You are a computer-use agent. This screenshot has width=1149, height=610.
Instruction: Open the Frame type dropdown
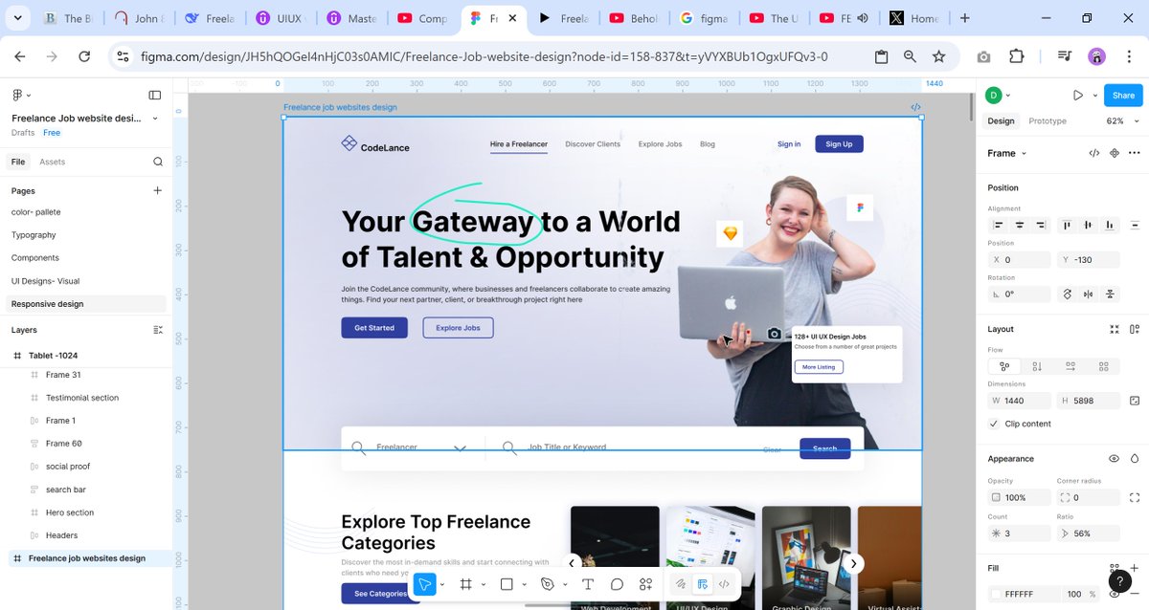[x=1007, y=153]
